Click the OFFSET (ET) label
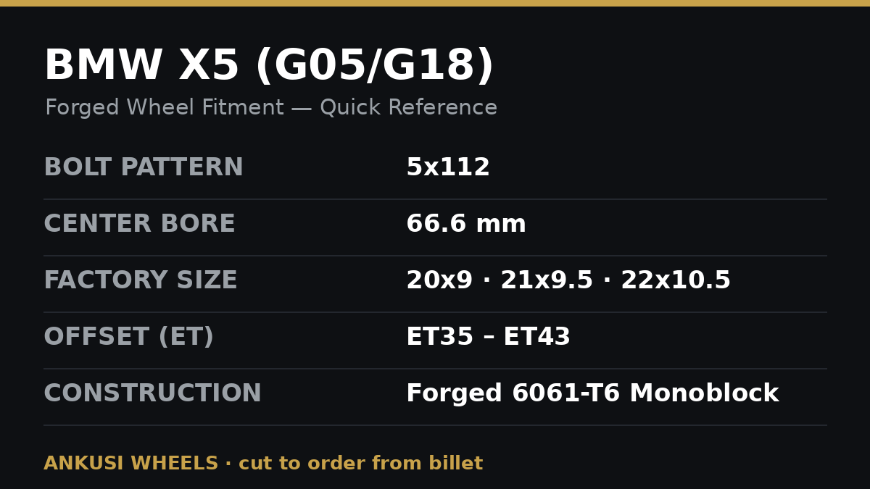The width and height of the screenshot is (870, 489). tap(129, 338)
